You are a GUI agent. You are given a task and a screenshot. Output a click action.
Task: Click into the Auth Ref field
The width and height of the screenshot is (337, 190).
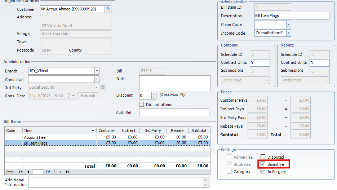pyautogui.click(x=174, y=112)
